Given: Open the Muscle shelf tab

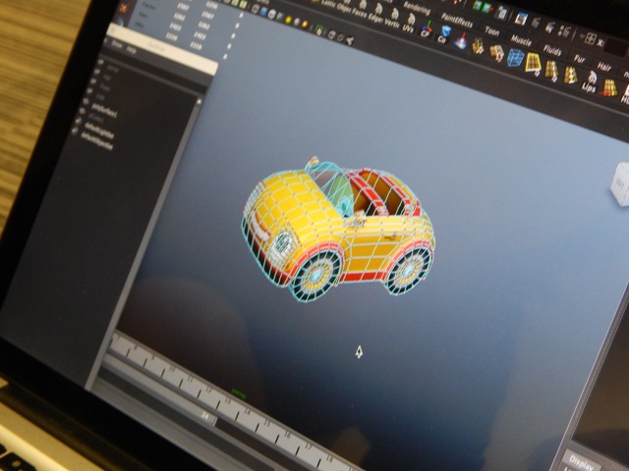Looking at the screenshot, I should point(521,39).
